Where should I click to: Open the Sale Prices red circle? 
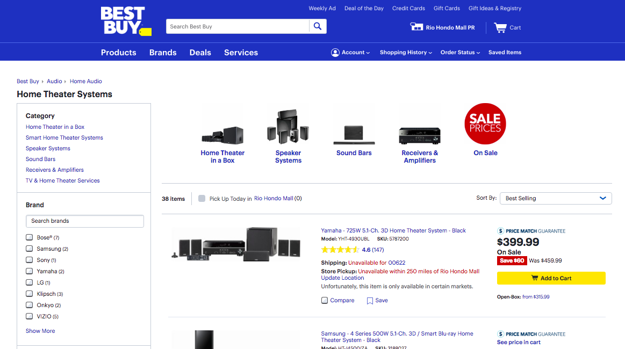485,124
